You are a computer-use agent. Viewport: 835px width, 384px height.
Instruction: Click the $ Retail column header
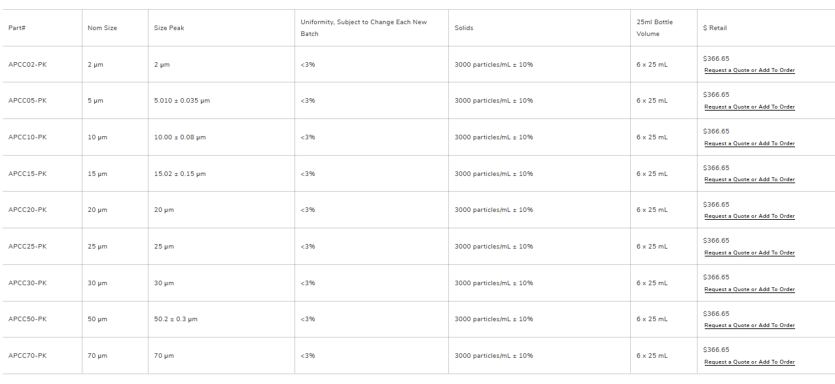click(x=715, y=28)
